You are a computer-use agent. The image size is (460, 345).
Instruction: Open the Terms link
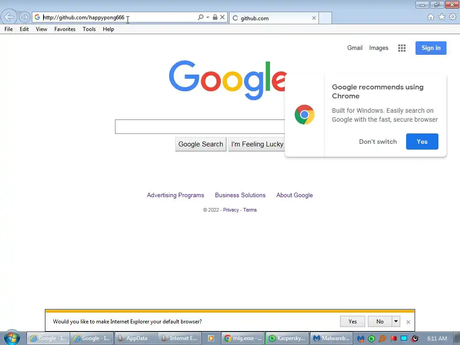250,210
